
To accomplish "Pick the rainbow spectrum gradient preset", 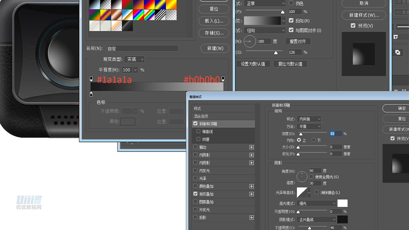I will point(139,15).
